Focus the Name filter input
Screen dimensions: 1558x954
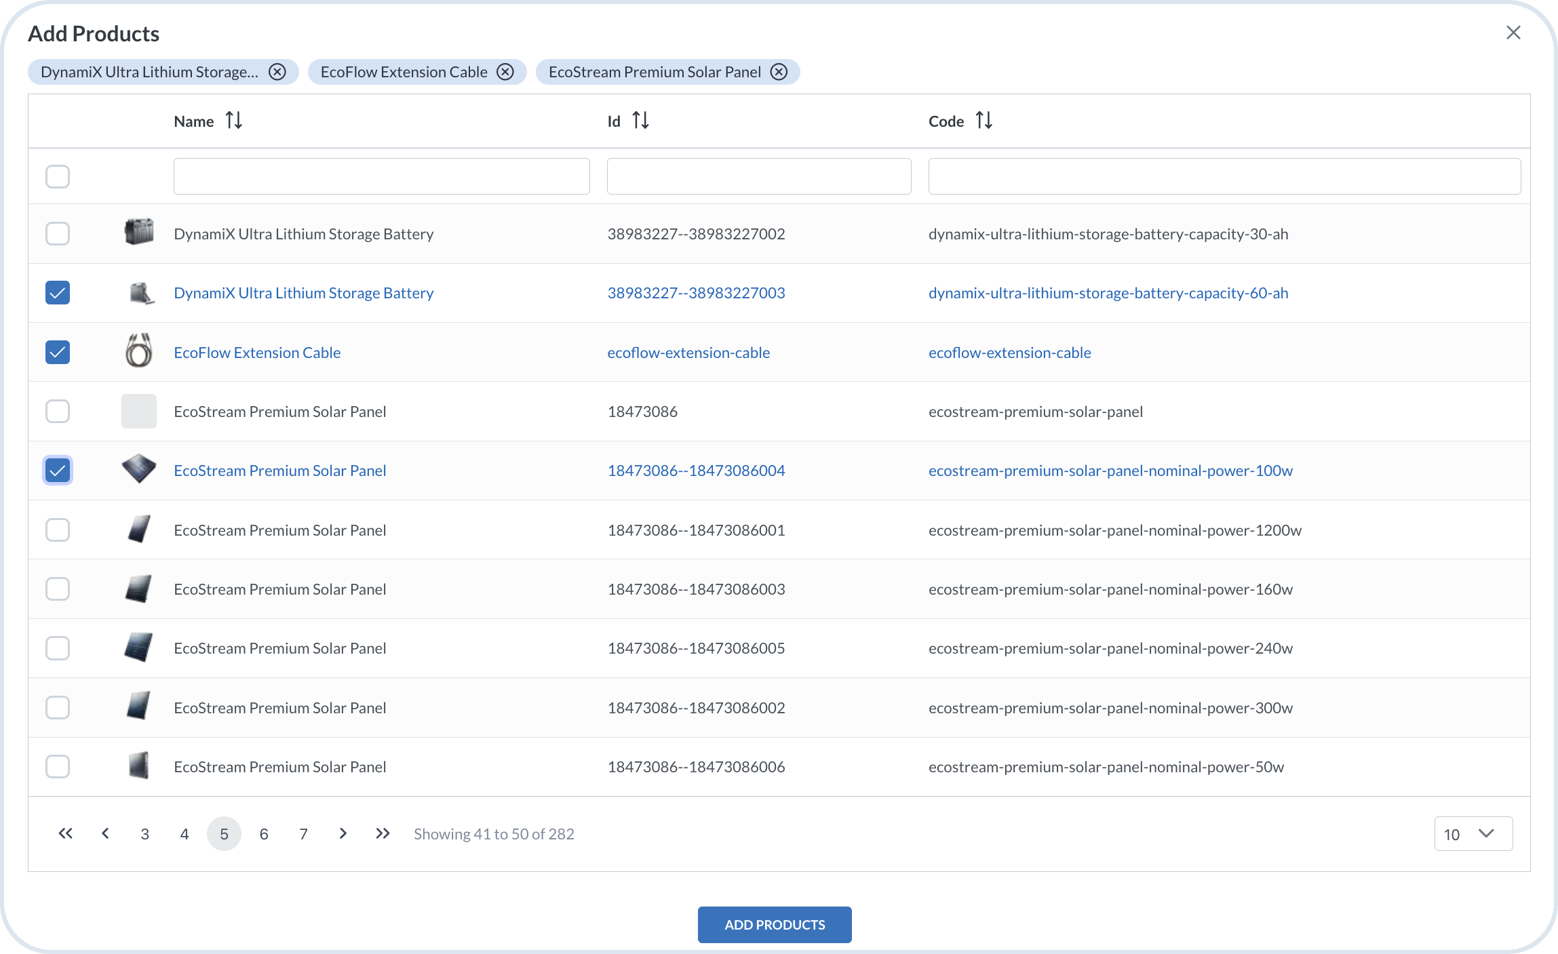click(x=382, y=176)
